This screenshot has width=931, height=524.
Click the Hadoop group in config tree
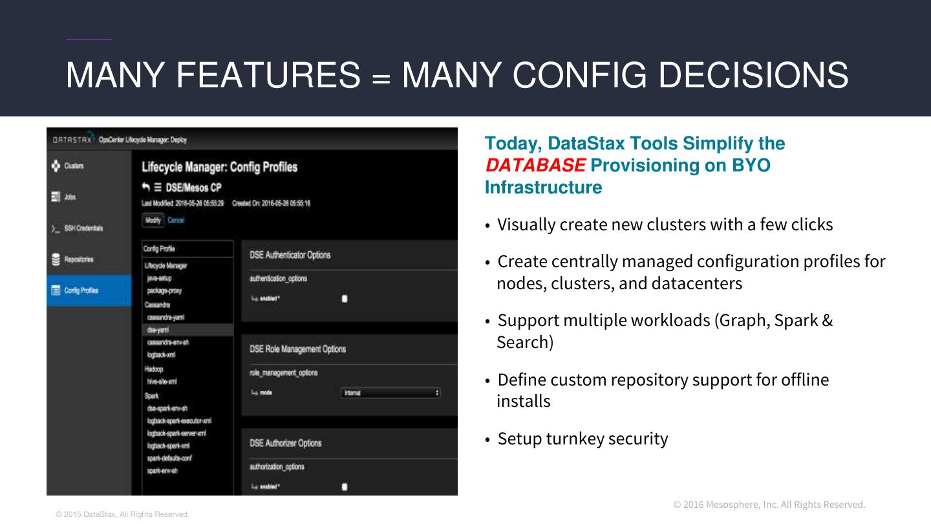tap(154, 369)
